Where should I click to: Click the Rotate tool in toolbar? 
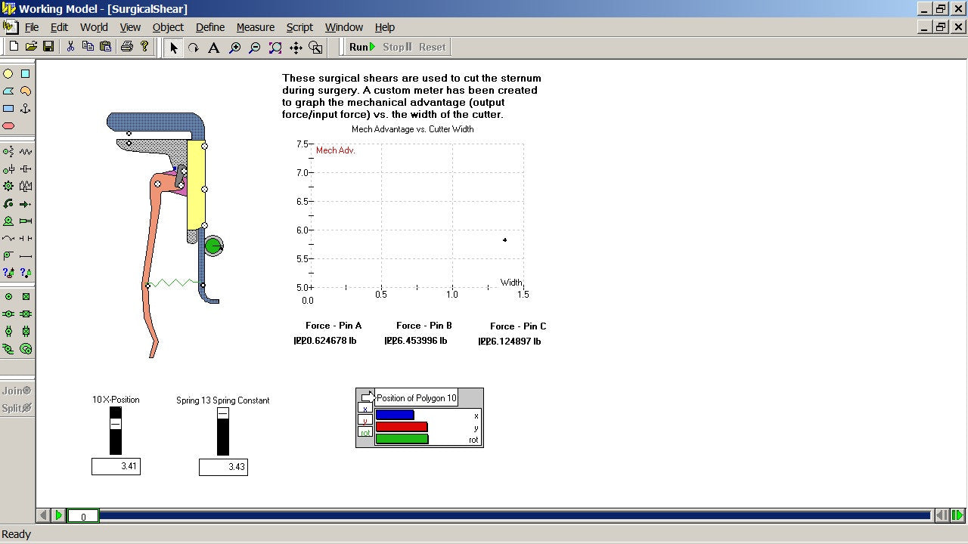click(x=194, y=48)
